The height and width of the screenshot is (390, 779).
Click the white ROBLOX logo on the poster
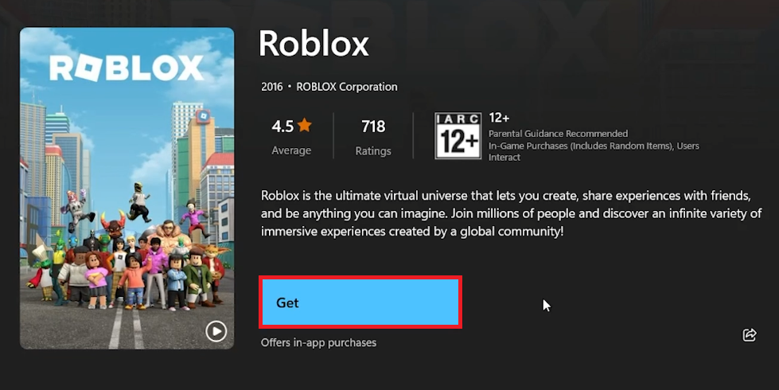(127, 68)
